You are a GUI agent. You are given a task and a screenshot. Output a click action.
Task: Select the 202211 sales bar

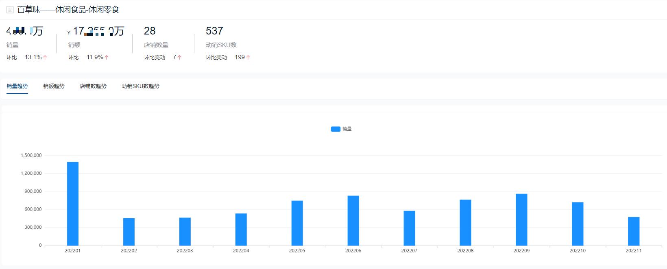(634, 231)
